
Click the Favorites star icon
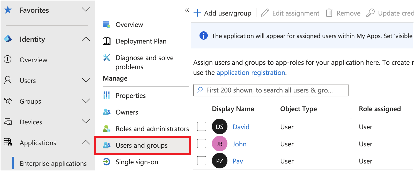pyautogui.click(x=8, y=10)
